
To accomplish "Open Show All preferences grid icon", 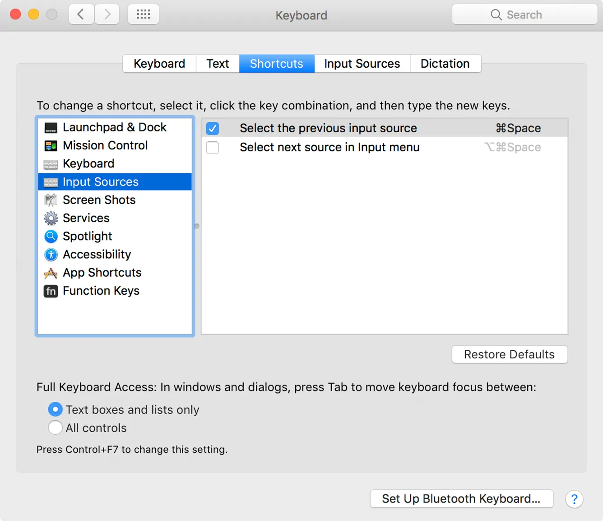I will 143,14.
